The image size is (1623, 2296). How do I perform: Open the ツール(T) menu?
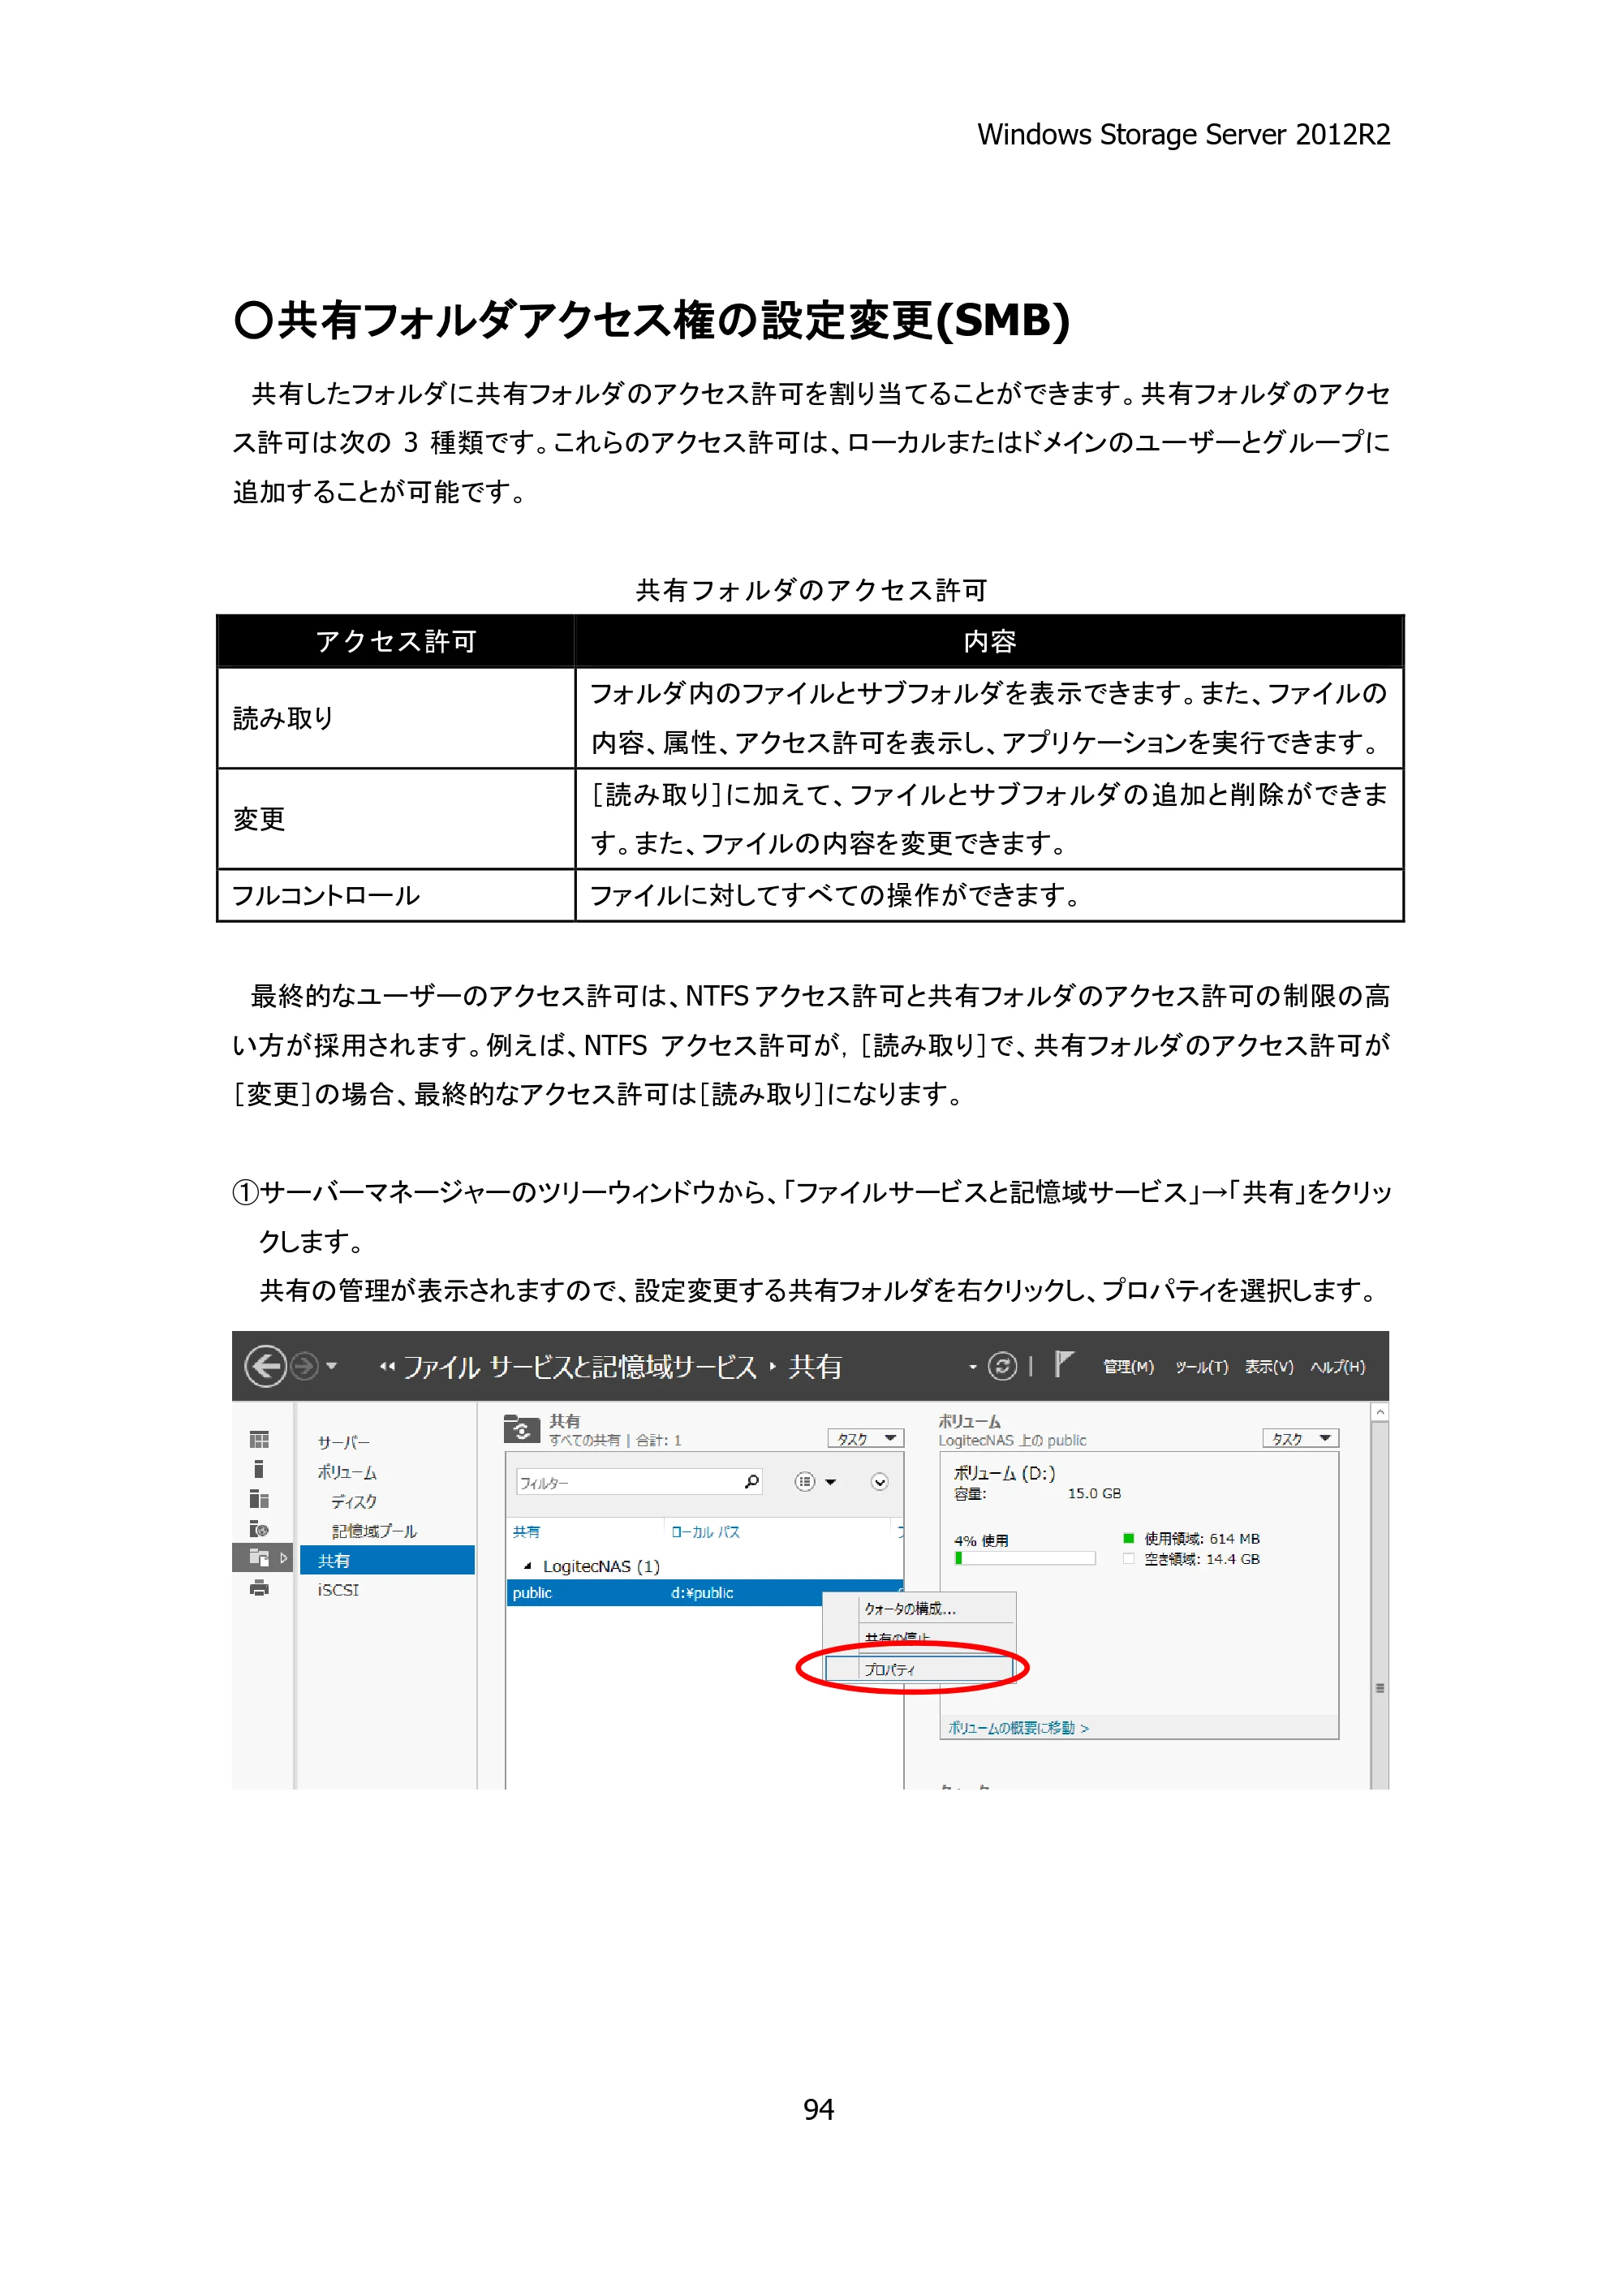1201,1367
